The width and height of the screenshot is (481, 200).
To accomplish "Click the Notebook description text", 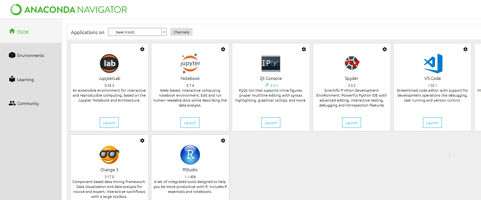I will [190, 98].
